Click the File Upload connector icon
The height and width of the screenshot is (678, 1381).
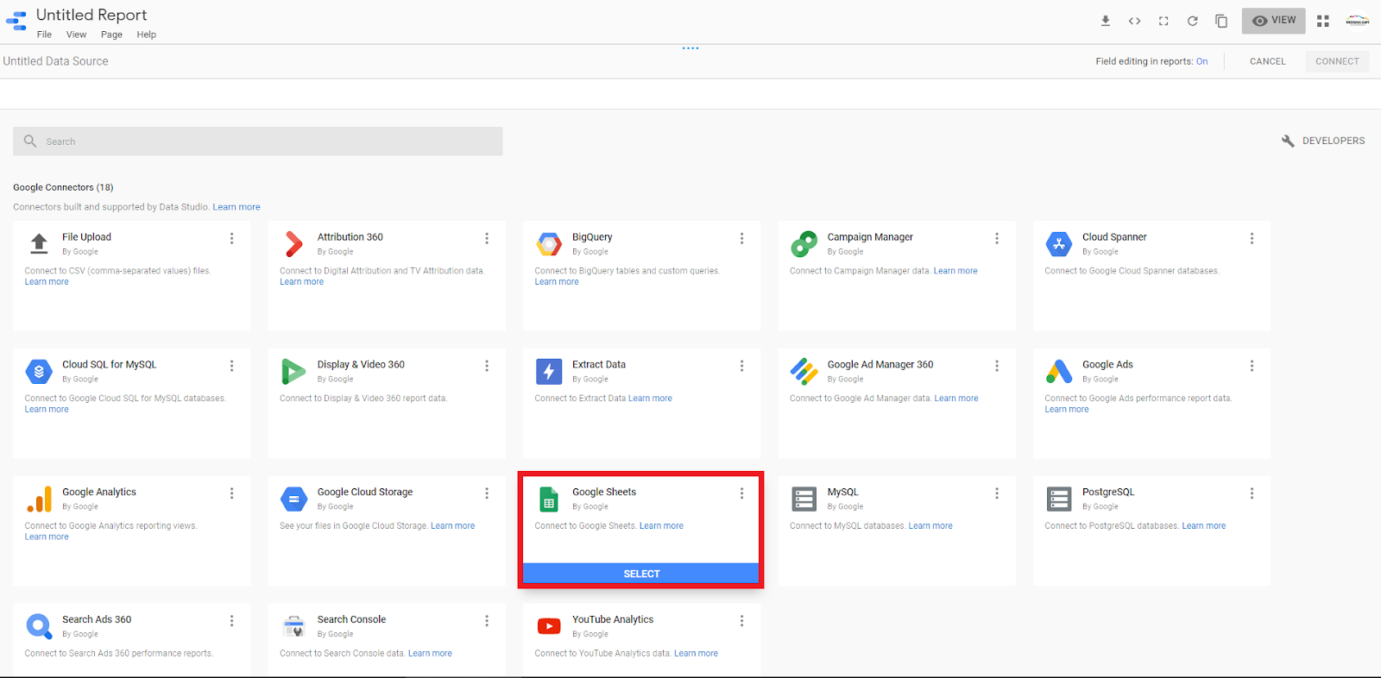(39, 244)
